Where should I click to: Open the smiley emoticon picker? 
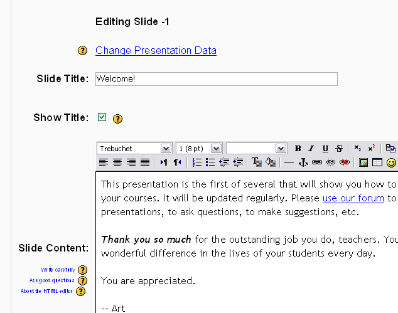point(391,162)
